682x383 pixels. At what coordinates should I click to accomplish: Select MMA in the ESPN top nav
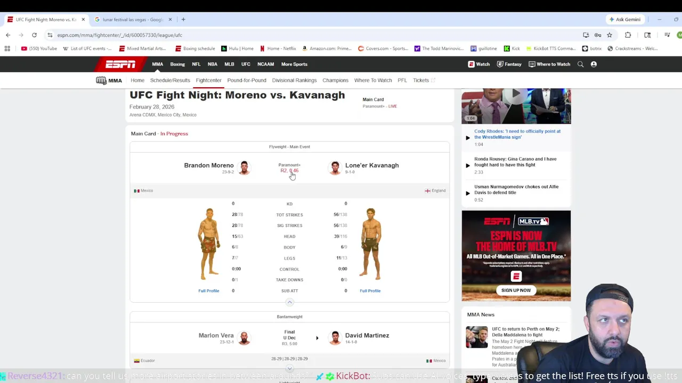tap(158, 64)
